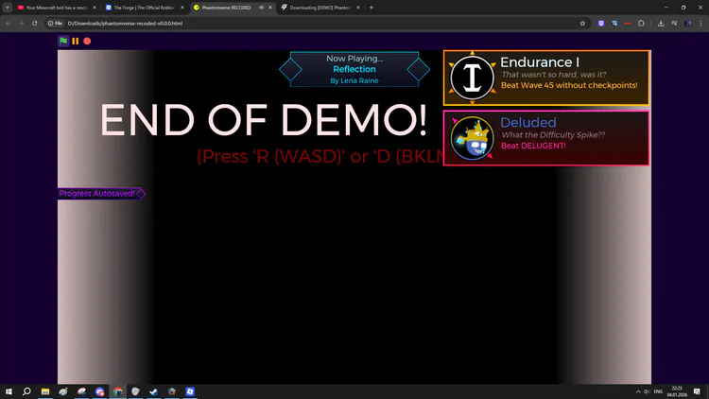
Task: Click the red bar extension icon
Action: coord(628,23)
